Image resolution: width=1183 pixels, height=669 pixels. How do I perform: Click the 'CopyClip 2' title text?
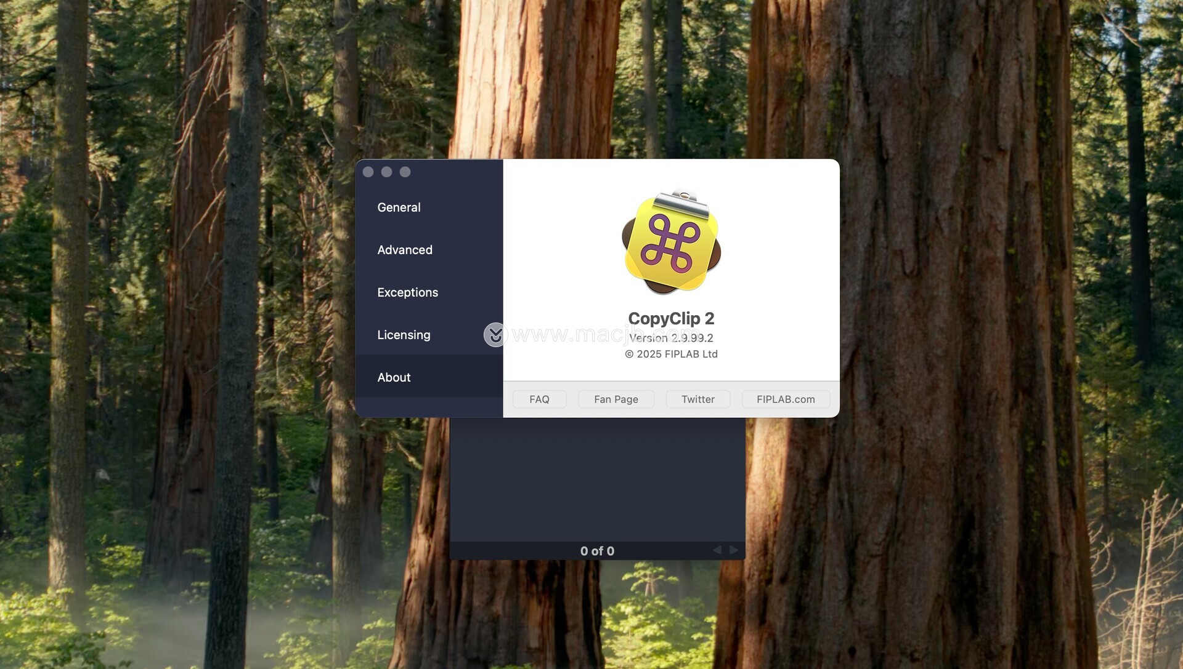pos(671,318)
